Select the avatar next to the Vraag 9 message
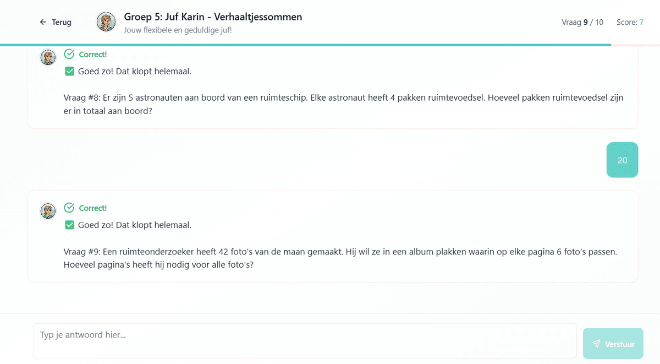The height and width of the screenshot is (364, 660). (x=48, y=210)
